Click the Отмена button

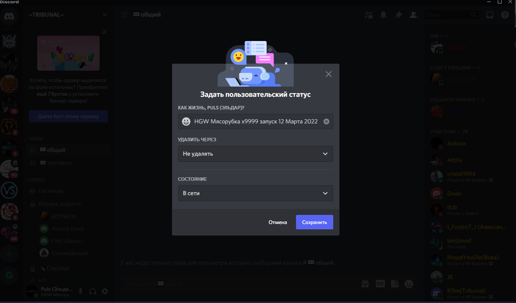pyautogui.click(x=278, y=223)
